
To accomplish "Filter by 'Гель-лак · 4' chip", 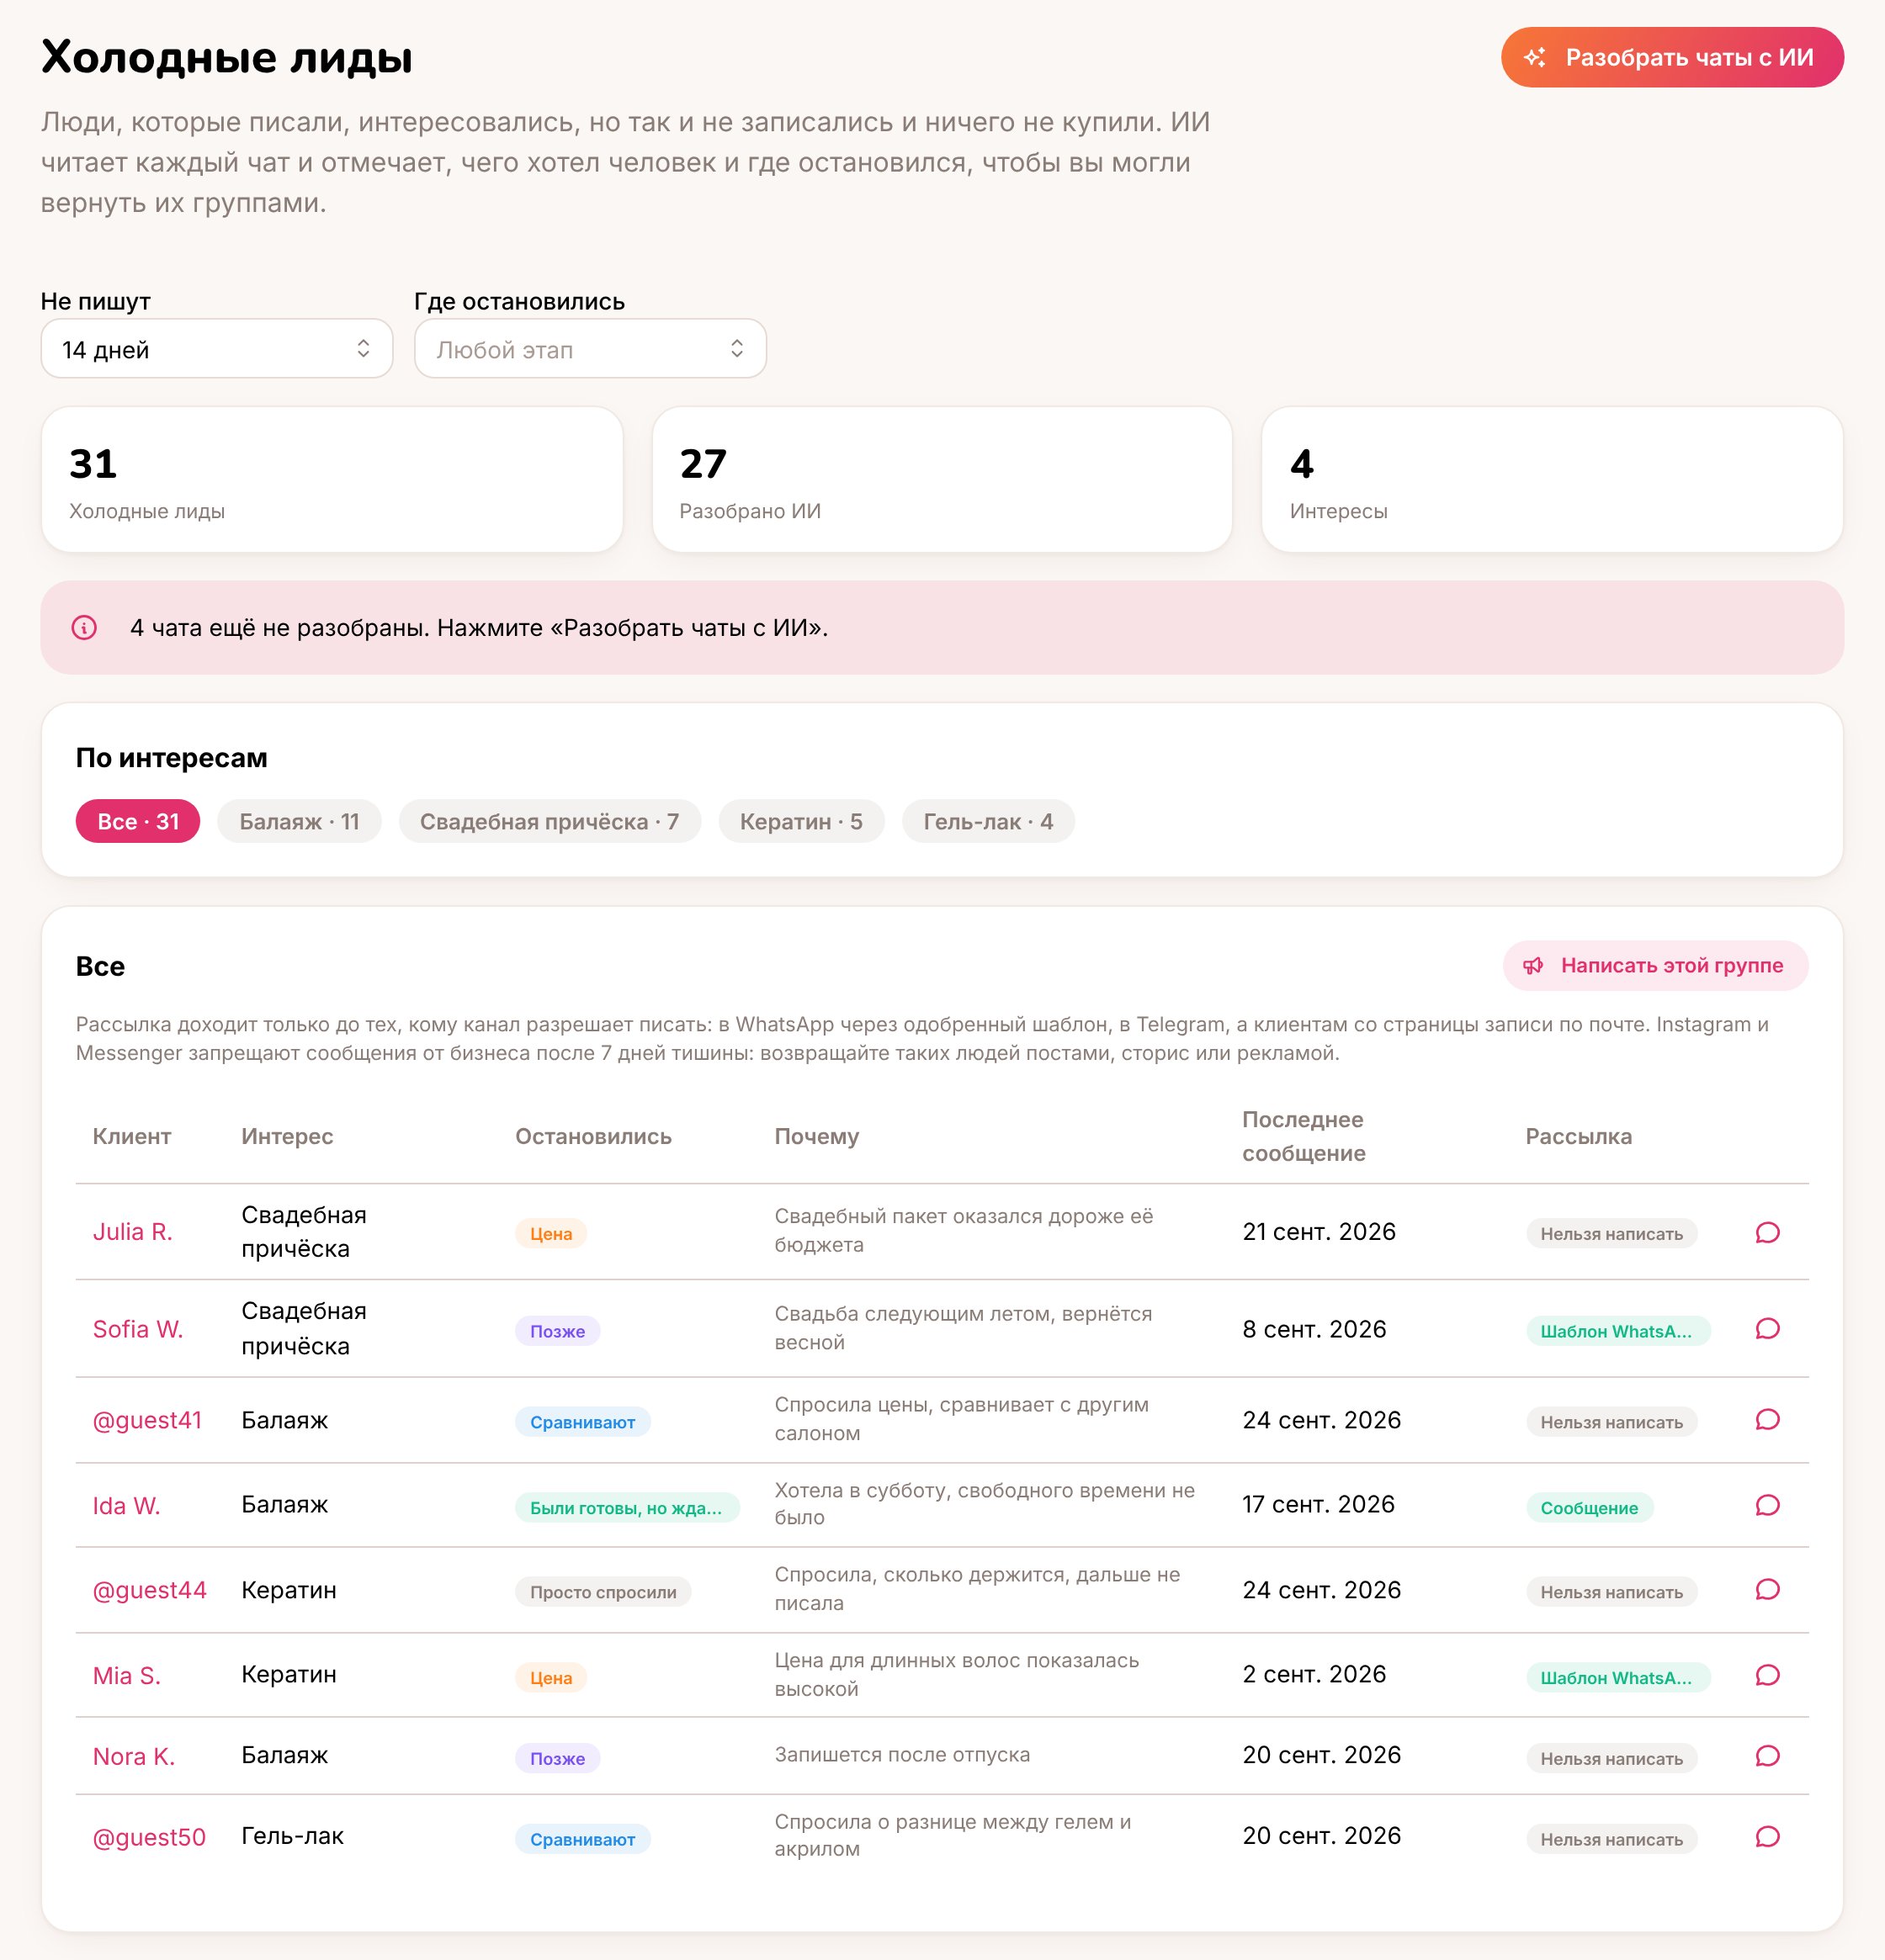I will click(x=988, y=821).
